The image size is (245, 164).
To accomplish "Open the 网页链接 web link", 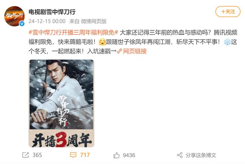I will pyautogui.click(x=135, y=51).
